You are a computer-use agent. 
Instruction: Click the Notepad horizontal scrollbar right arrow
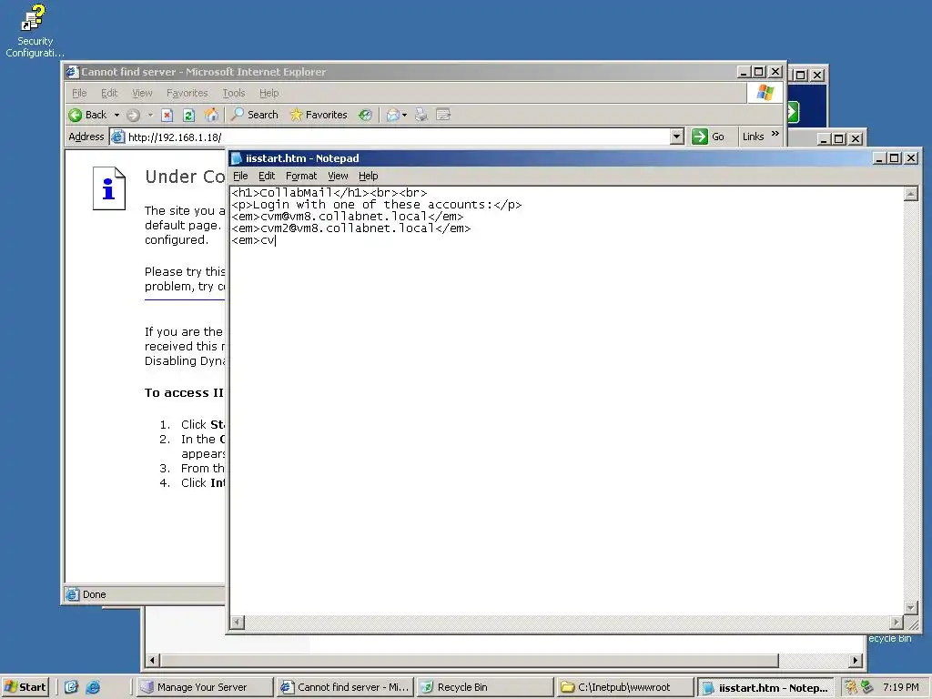coord(897,623)
